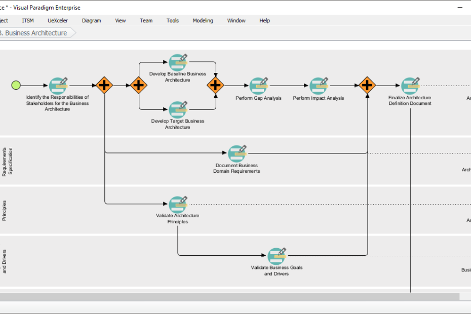Open the Diagram menu
Viewport: 471px width, 314px height.
click(x=91, y=20)
